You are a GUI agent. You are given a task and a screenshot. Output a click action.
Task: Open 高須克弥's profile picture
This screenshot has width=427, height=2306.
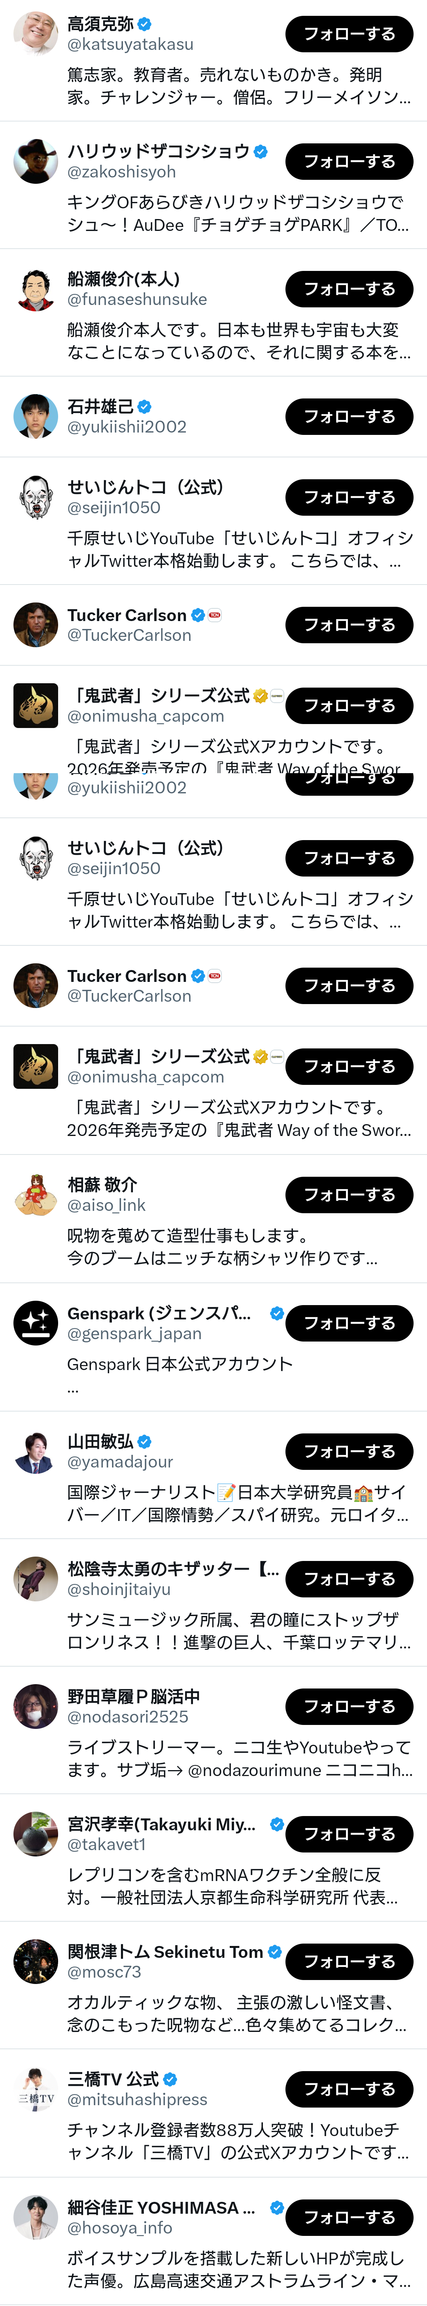click(x=36, y=34)
